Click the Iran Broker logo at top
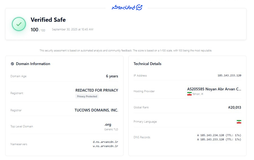This screenshot has width=254, height=160. [x=127, y=7]
